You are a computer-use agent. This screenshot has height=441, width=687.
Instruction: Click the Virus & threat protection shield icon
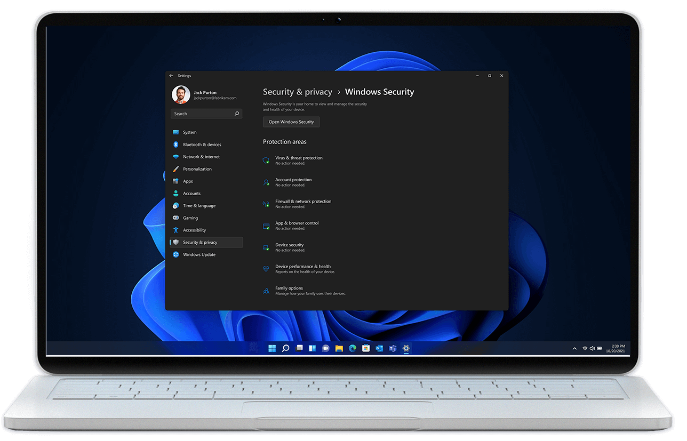[x=266, y=161]
